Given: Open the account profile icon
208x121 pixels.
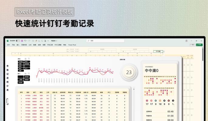Looking at the screenshot, I should click(186, 41).
